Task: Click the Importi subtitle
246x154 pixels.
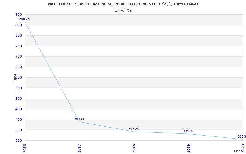Action: [123, 10]
